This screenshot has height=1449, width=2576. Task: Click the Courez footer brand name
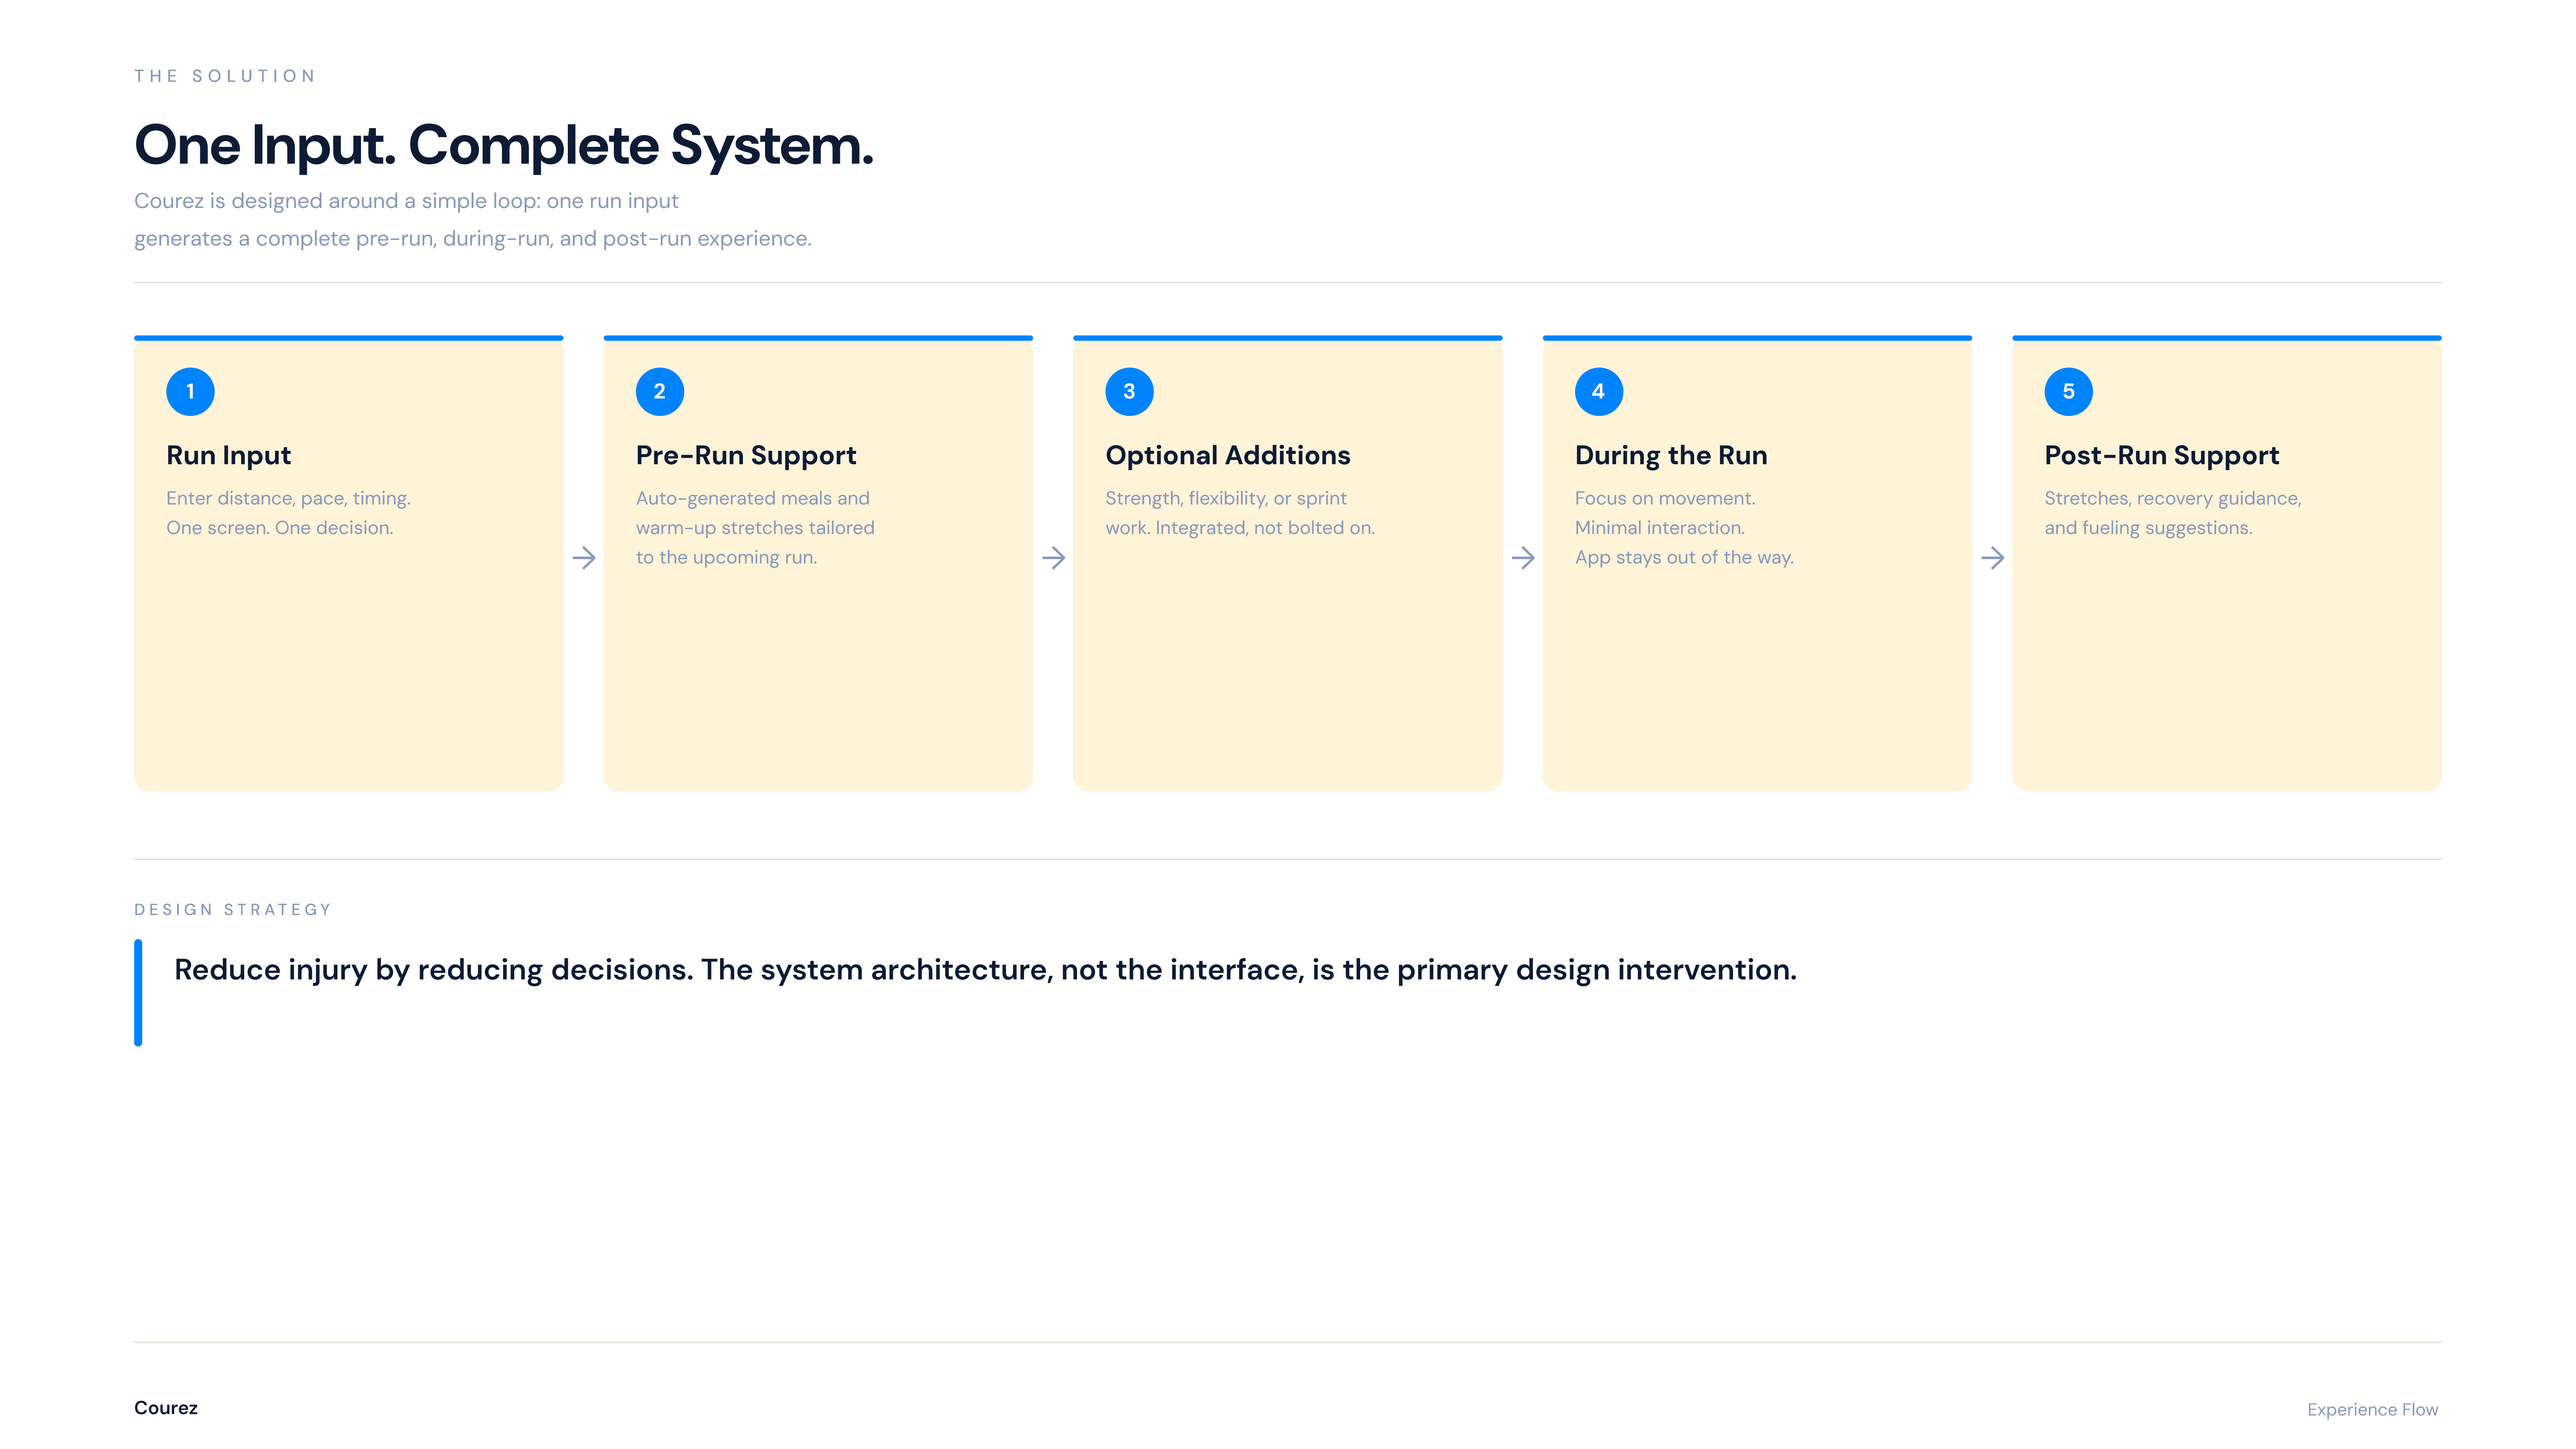pos(166,1407)
